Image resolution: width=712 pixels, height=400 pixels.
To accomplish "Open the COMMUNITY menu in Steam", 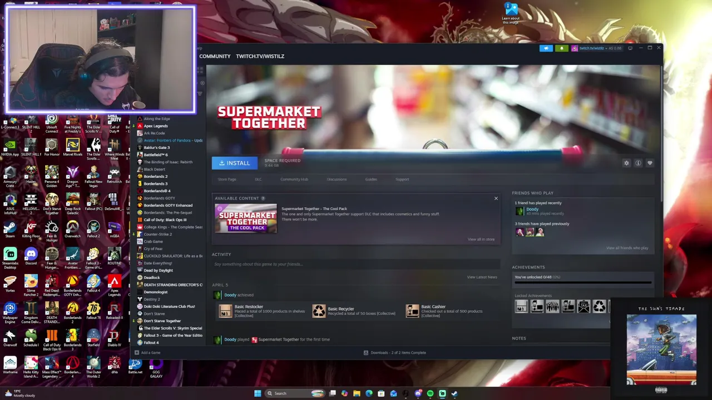I will click(215, 56).
